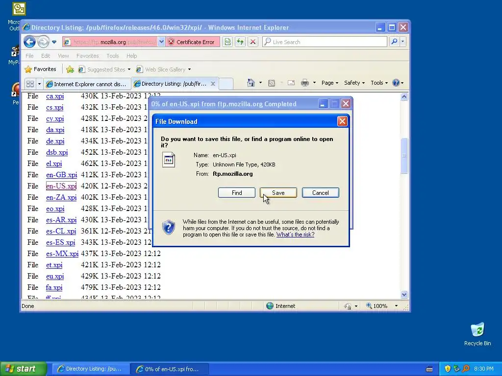The height and width of the screenshot is (376, 502).
Task: Open the Tools menu in menu bar
Action: tap(112, 56)
